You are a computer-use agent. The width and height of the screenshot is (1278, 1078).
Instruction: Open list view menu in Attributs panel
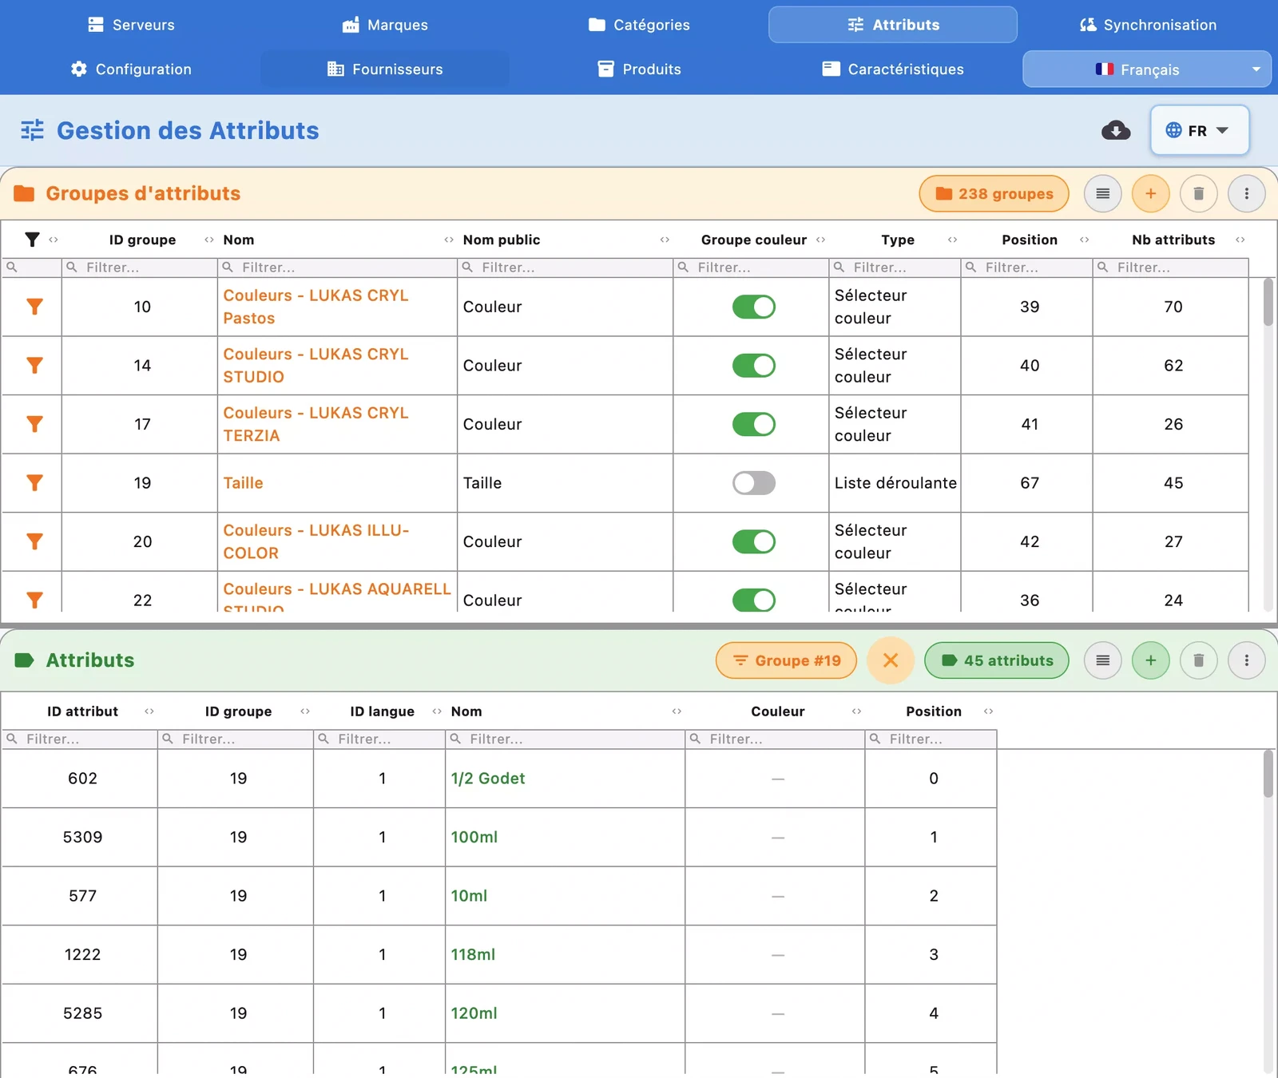pyautogui.click(x=1102, y=660)
